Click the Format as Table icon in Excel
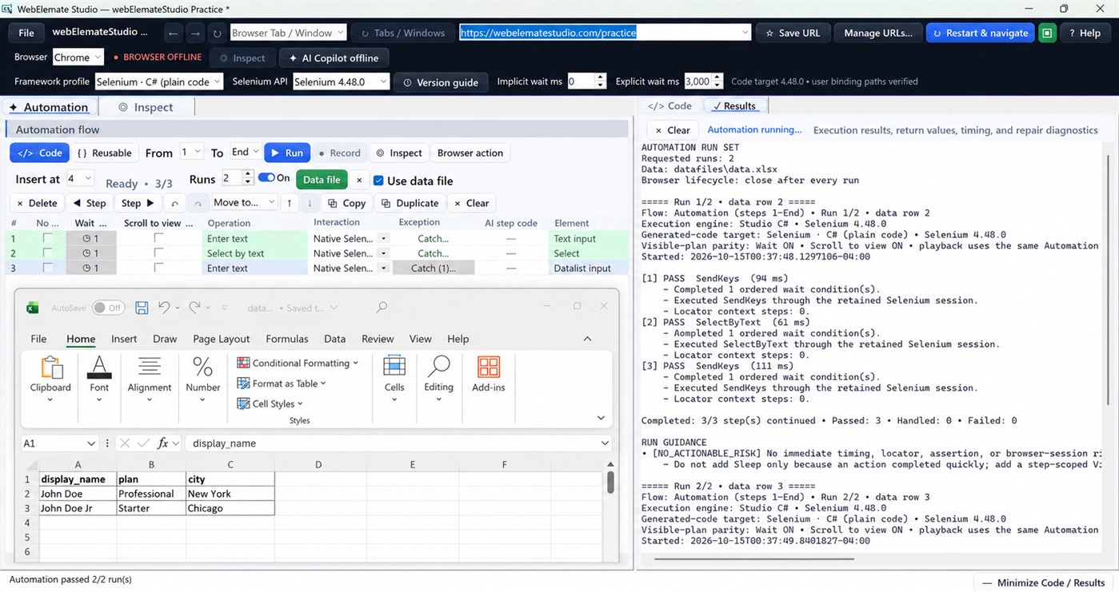 (x=244, y=383)
